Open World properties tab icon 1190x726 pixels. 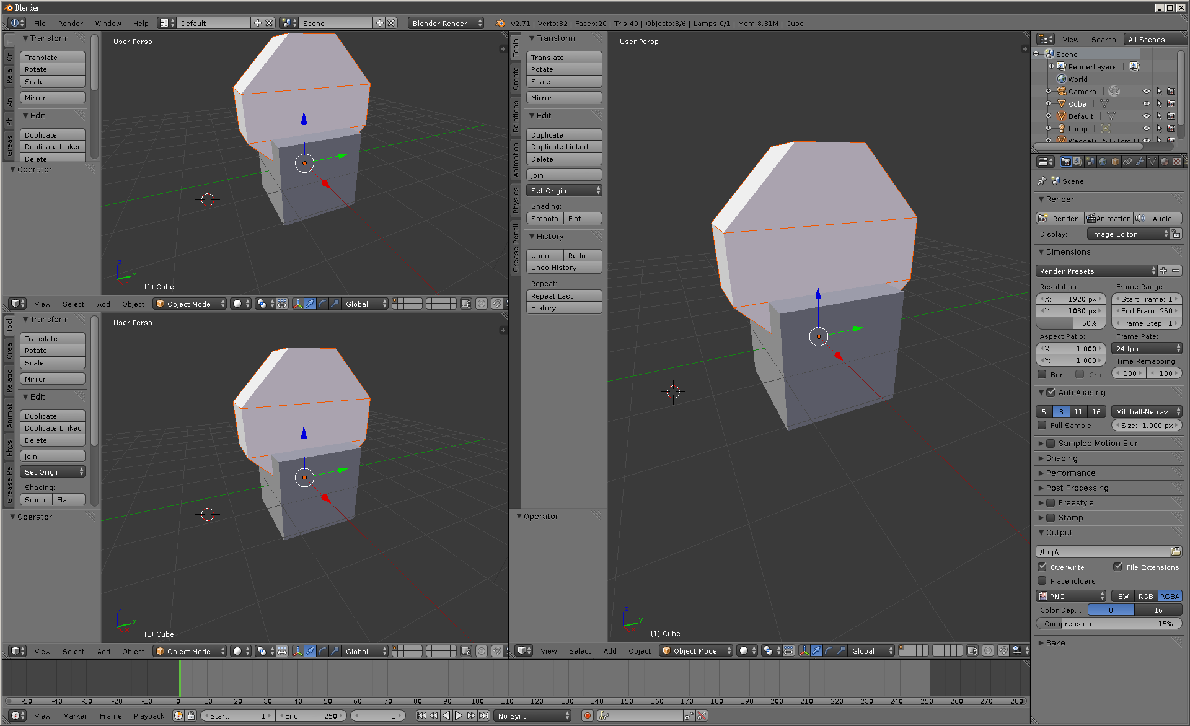pos(1103,162)
